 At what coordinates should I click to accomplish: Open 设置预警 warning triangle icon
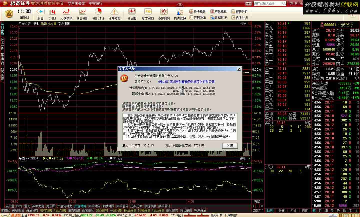(x=114, y=12)
